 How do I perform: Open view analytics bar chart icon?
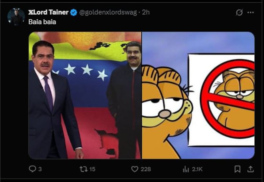point(186,169)
